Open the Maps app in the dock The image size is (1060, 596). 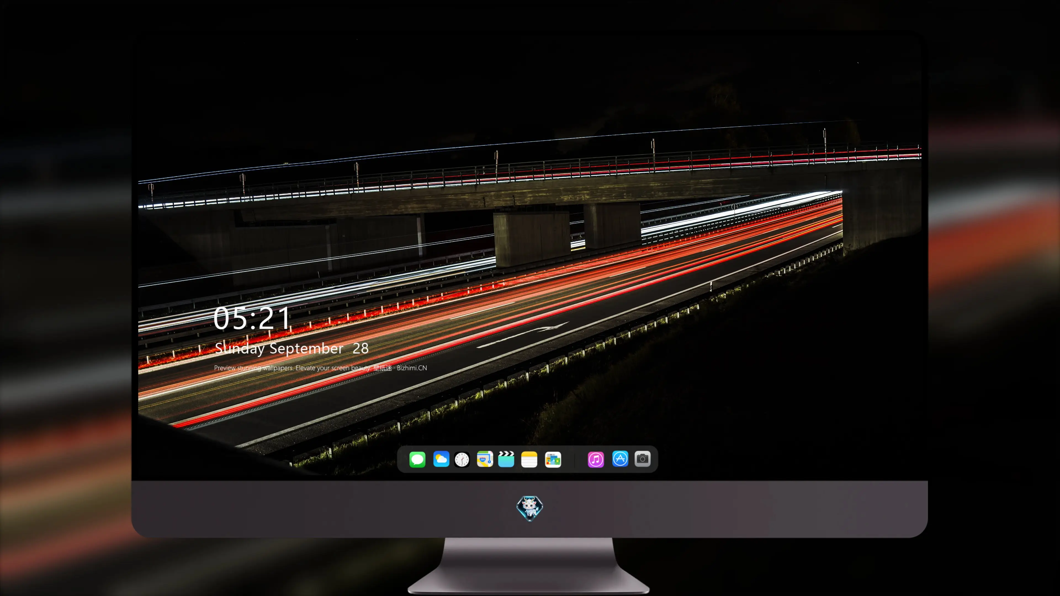[485, 459]
